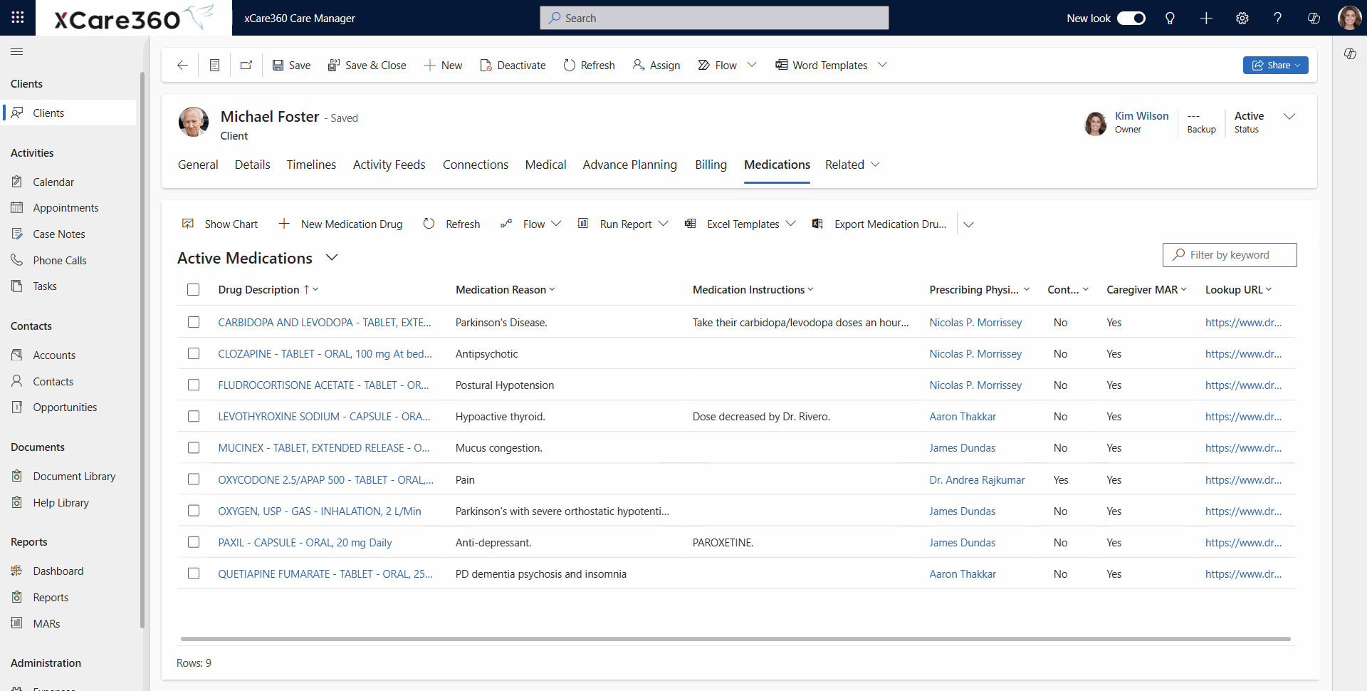The image size is (1367, 691).
Task: Toggle the New look switch
Action: [x=1131, y=18]
